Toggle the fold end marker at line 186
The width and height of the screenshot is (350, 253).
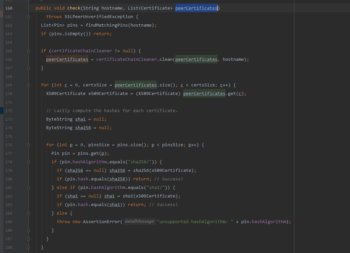tap(29, 231)
